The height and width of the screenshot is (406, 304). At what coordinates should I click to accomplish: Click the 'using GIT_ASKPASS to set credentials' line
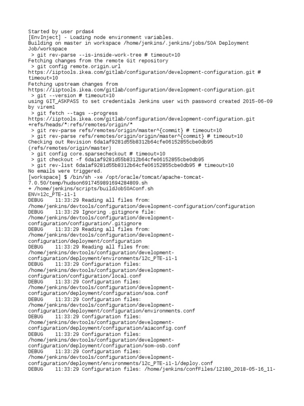[x=150, y=101]
